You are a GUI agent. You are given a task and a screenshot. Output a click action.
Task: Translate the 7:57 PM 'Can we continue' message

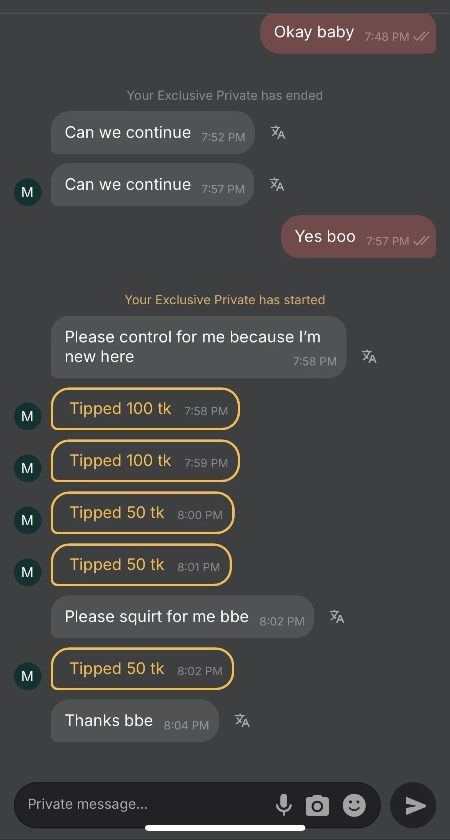pos(277,184)
